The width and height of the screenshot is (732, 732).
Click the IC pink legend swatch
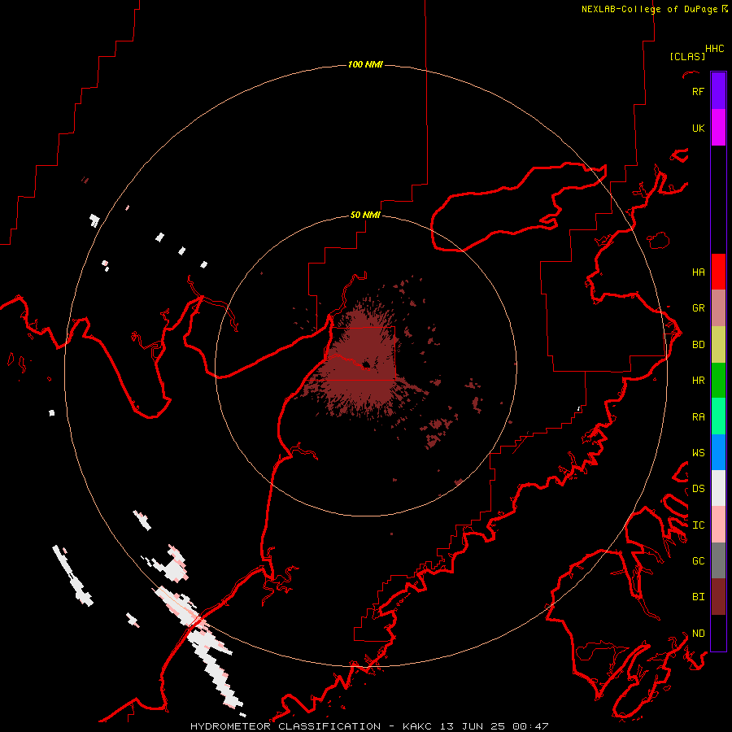click(718, 525)
